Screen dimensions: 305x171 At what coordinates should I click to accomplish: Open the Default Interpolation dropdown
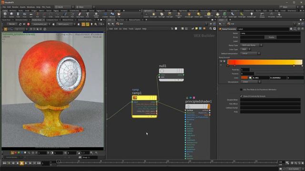click(x=250, y=53)
